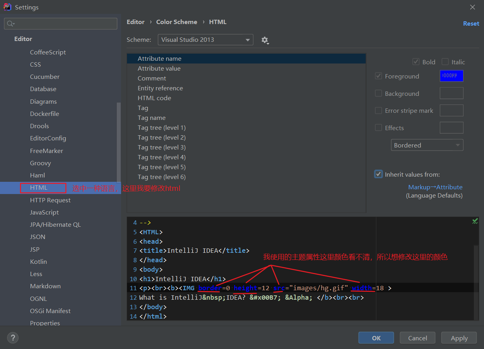Toggle the Bold checkbox
The width and height of the screenshot is (484, 349).
[416, 62]
